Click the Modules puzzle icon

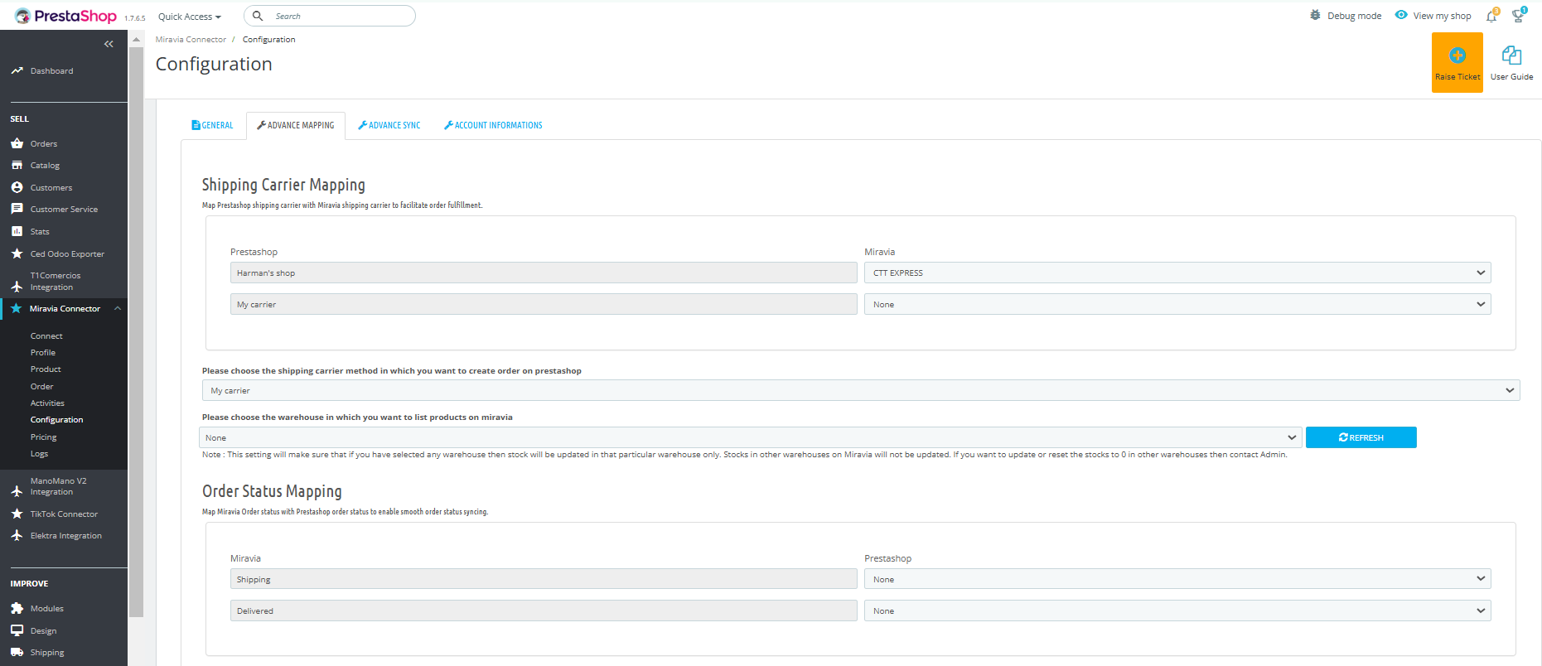coord(17,608)
